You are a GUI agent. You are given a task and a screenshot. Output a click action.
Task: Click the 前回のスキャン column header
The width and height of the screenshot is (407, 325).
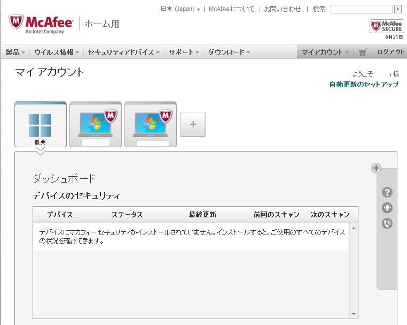click(x=277, y=214)
